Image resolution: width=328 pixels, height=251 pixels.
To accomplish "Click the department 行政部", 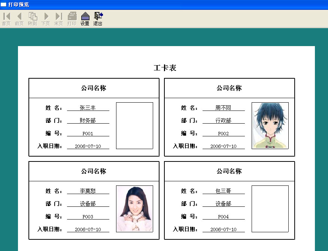I will click(x=223, y=120).
